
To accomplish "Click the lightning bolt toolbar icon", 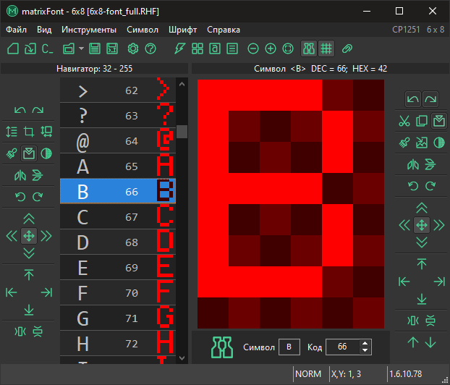I will 180,48.
